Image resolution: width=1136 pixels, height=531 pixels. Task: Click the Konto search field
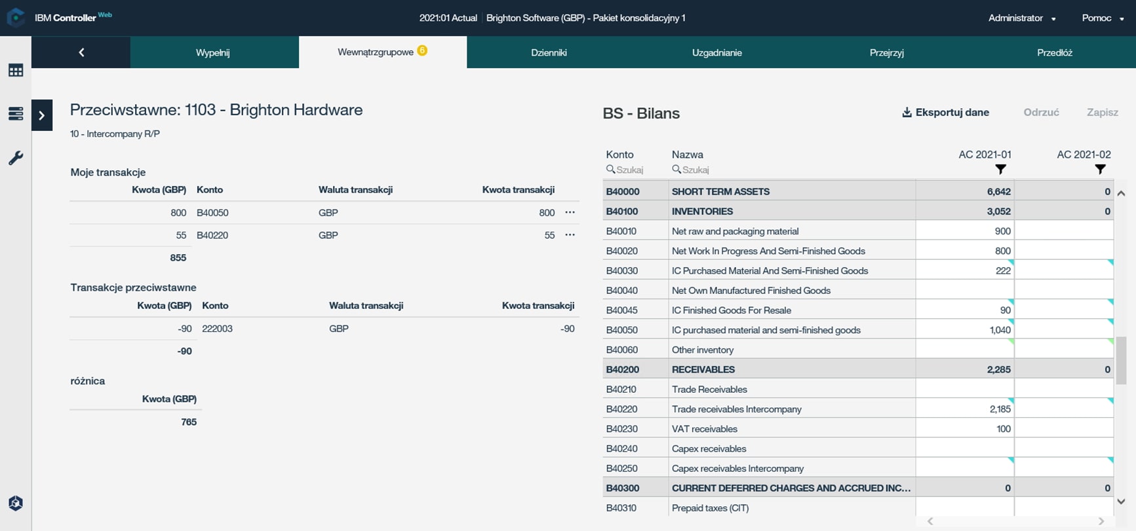pyautogui.click(x=629, y=170)
